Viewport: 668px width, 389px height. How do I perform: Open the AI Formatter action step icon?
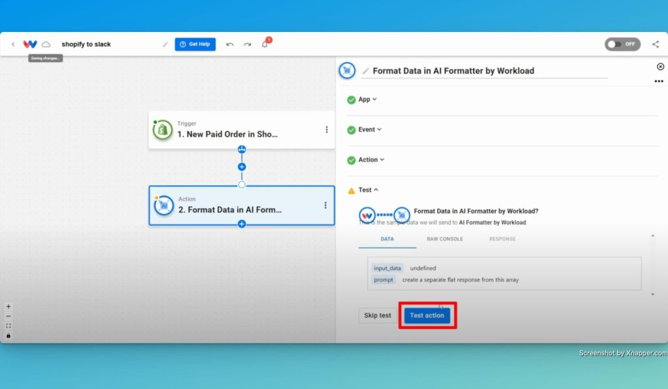click(x=164, y=205)
